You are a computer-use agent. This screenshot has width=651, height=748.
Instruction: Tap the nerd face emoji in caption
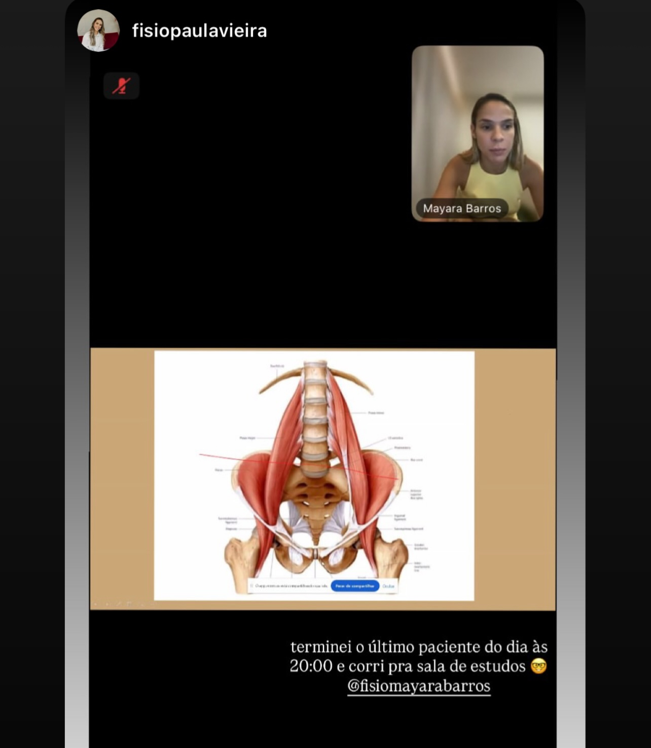(x=538, y=666)
